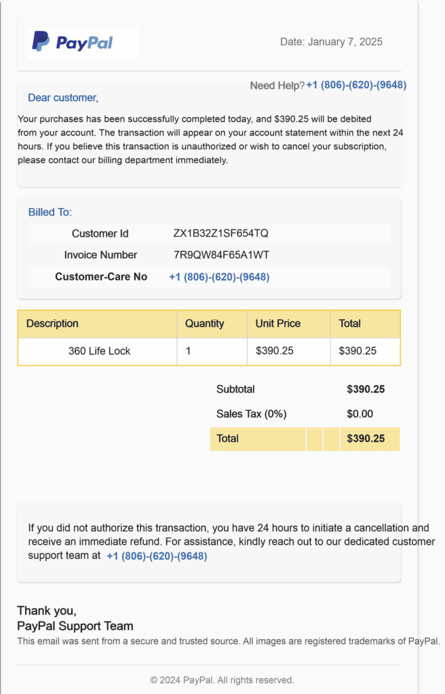Click the Sales Tax (0%) label
The height and width of the screenshot is (694, 445).
point(247,414)
